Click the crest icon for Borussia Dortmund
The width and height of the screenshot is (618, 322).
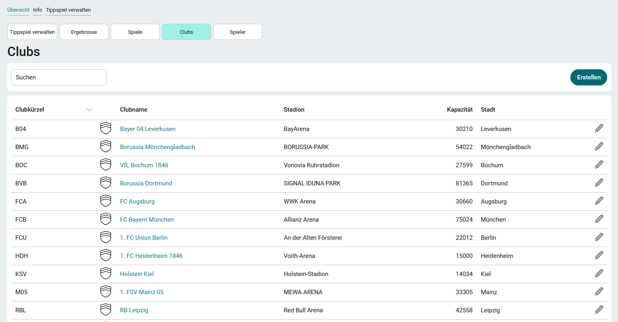tap(106, 183)
